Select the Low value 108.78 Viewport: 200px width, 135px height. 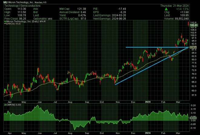click(22, 15)
